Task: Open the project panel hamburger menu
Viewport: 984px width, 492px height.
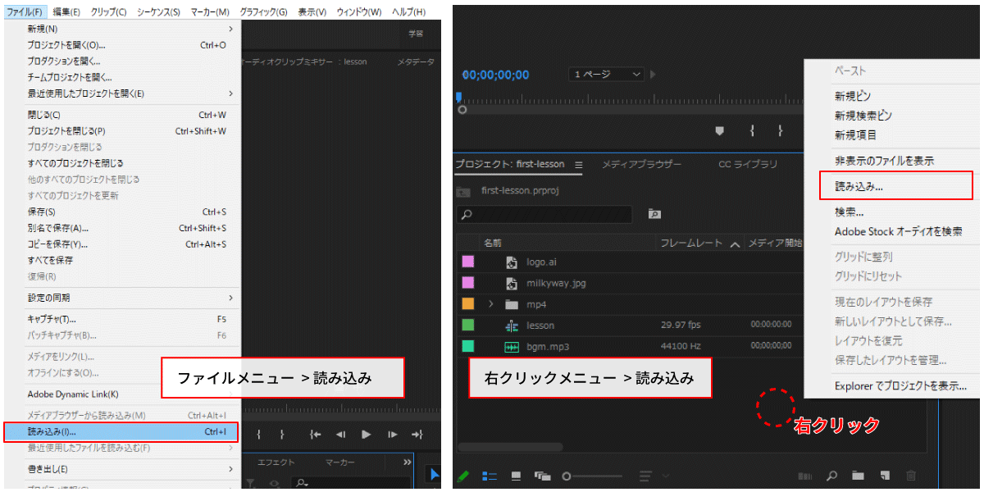Action: pos(579,165)
